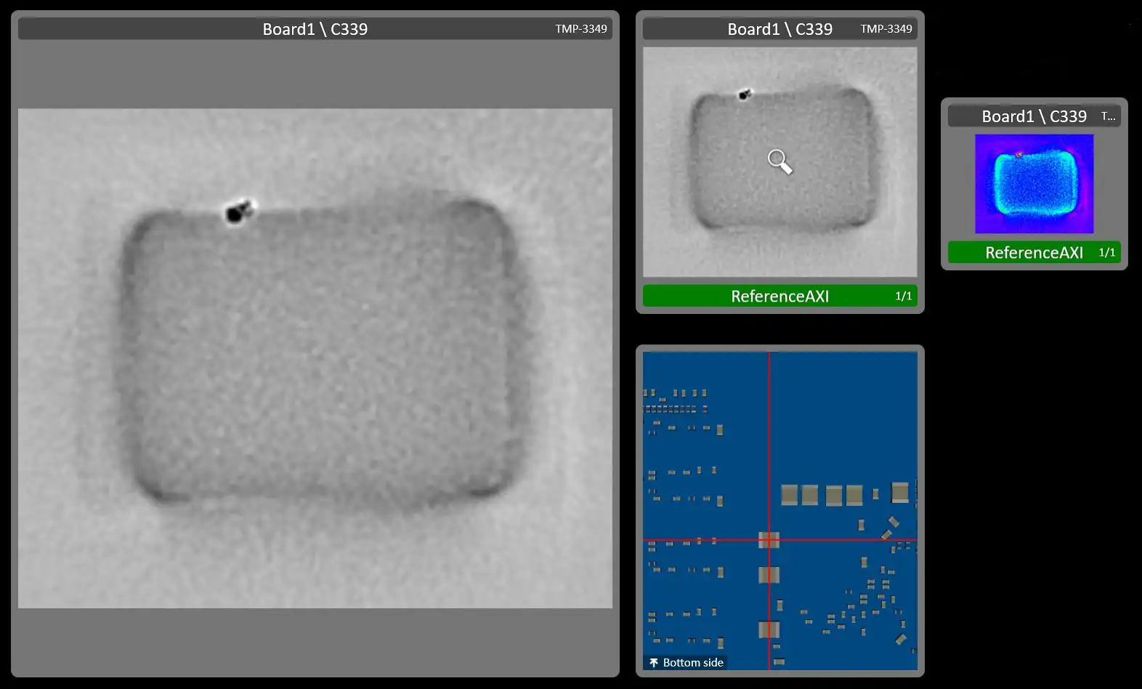Click the 1/1 counter under the medium view
The width and height of the screenshot is (1142, 689).
click(904, 296)
